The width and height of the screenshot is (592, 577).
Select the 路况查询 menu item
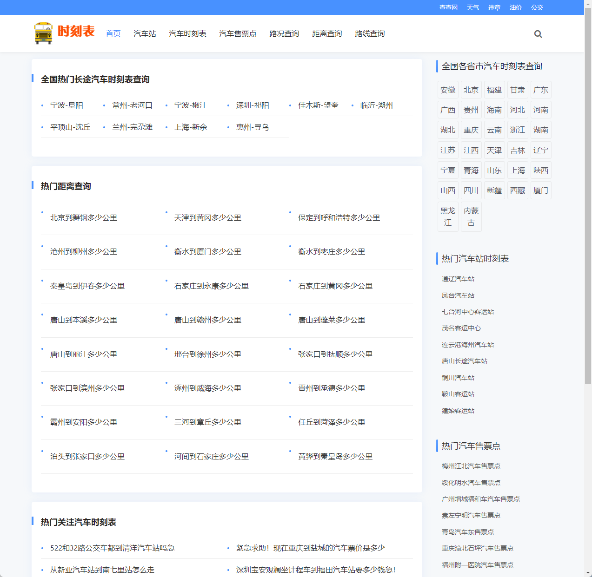point(284,33)
